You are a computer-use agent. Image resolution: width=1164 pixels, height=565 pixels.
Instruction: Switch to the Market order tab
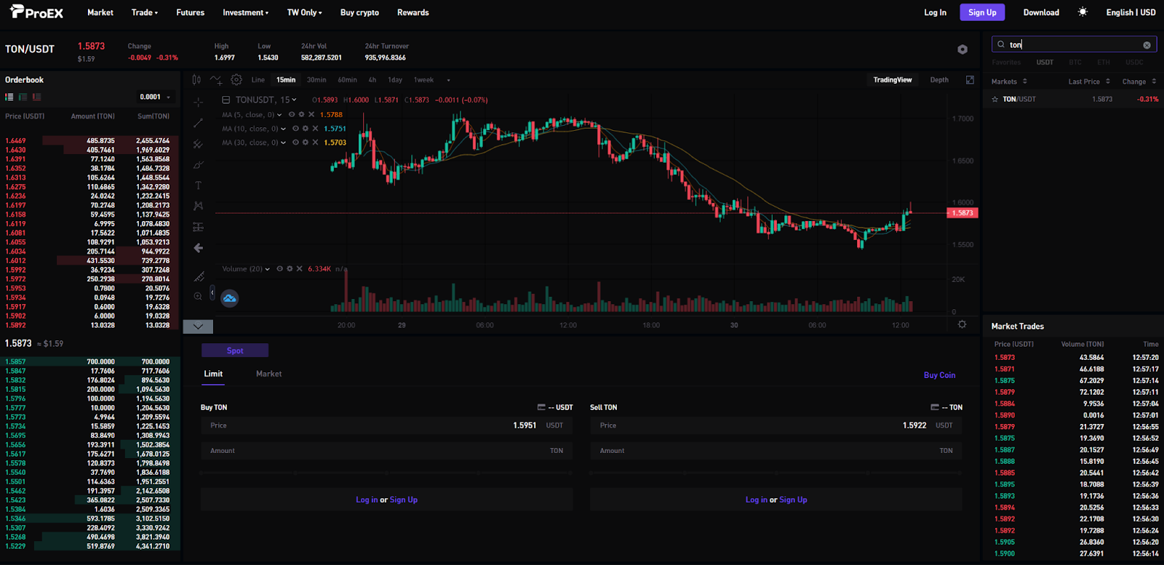tap(268, 374)
